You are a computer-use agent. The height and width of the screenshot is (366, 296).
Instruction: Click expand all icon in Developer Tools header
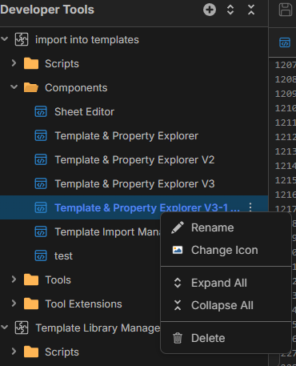click(x=230, y=10)
